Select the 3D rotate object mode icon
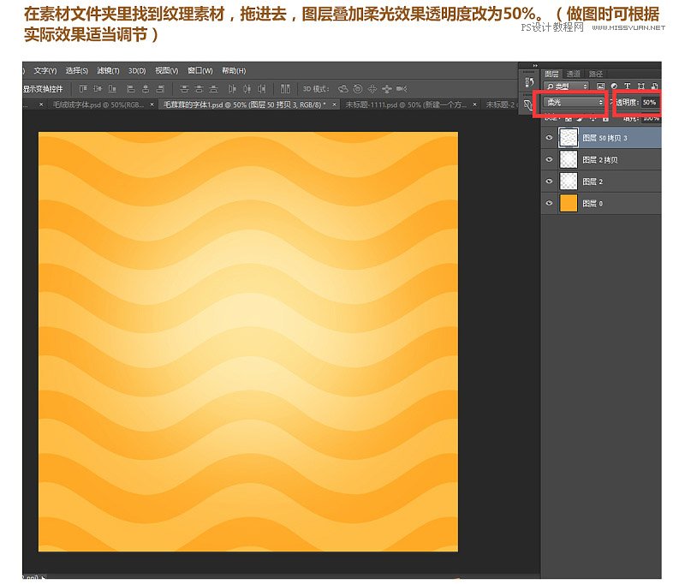Screen dimensions: 685x584 pyautogui.click(x=343, y=89)
